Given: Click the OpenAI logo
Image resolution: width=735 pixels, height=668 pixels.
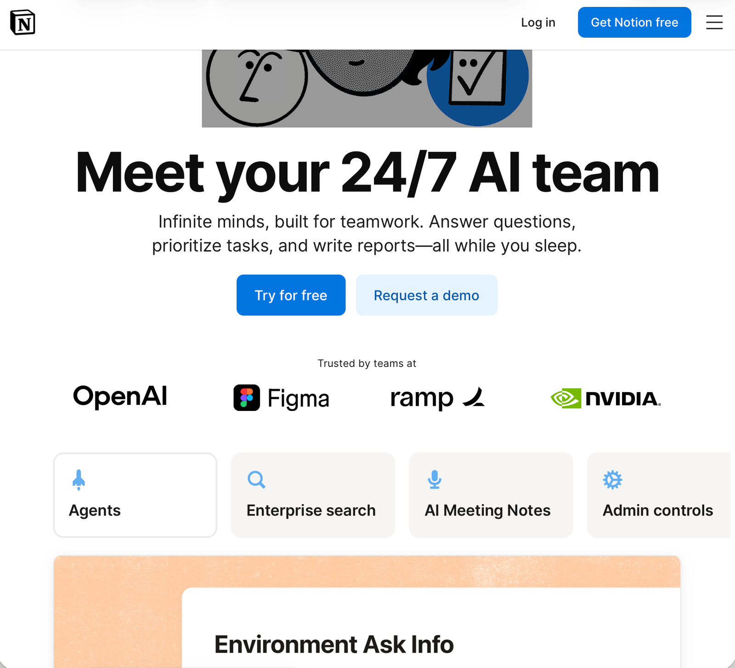Looking at the screenshot, I should [x=120, y=397].
